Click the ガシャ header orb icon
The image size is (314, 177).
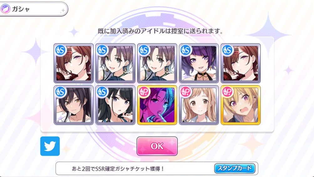[5, 9]
